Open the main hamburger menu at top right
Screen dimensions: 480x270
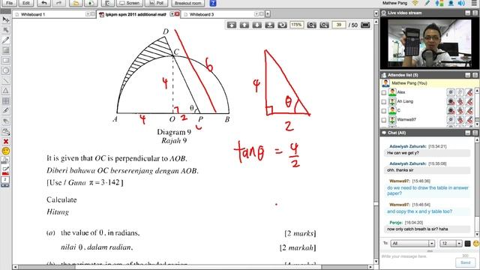pyautogui.click(x=474, y=3)
